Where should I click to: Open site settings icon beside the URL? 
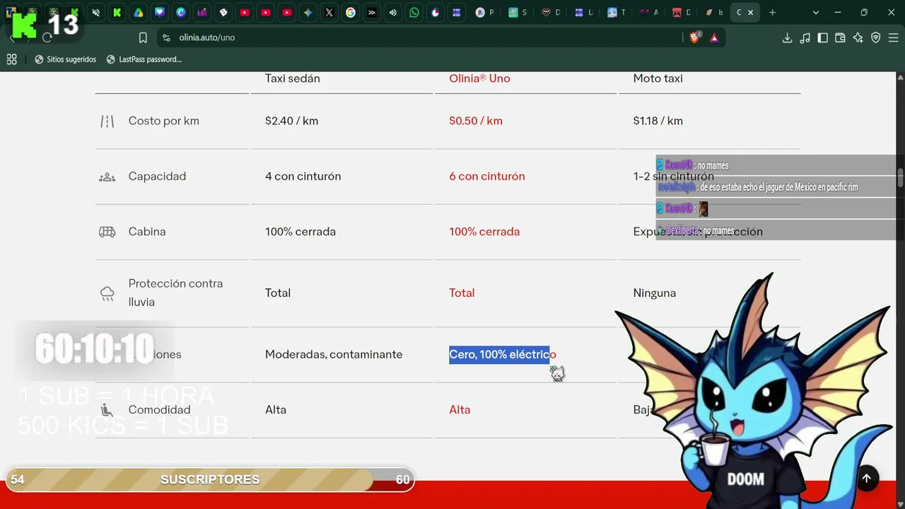pyautogui.click(x=166, y=37)
